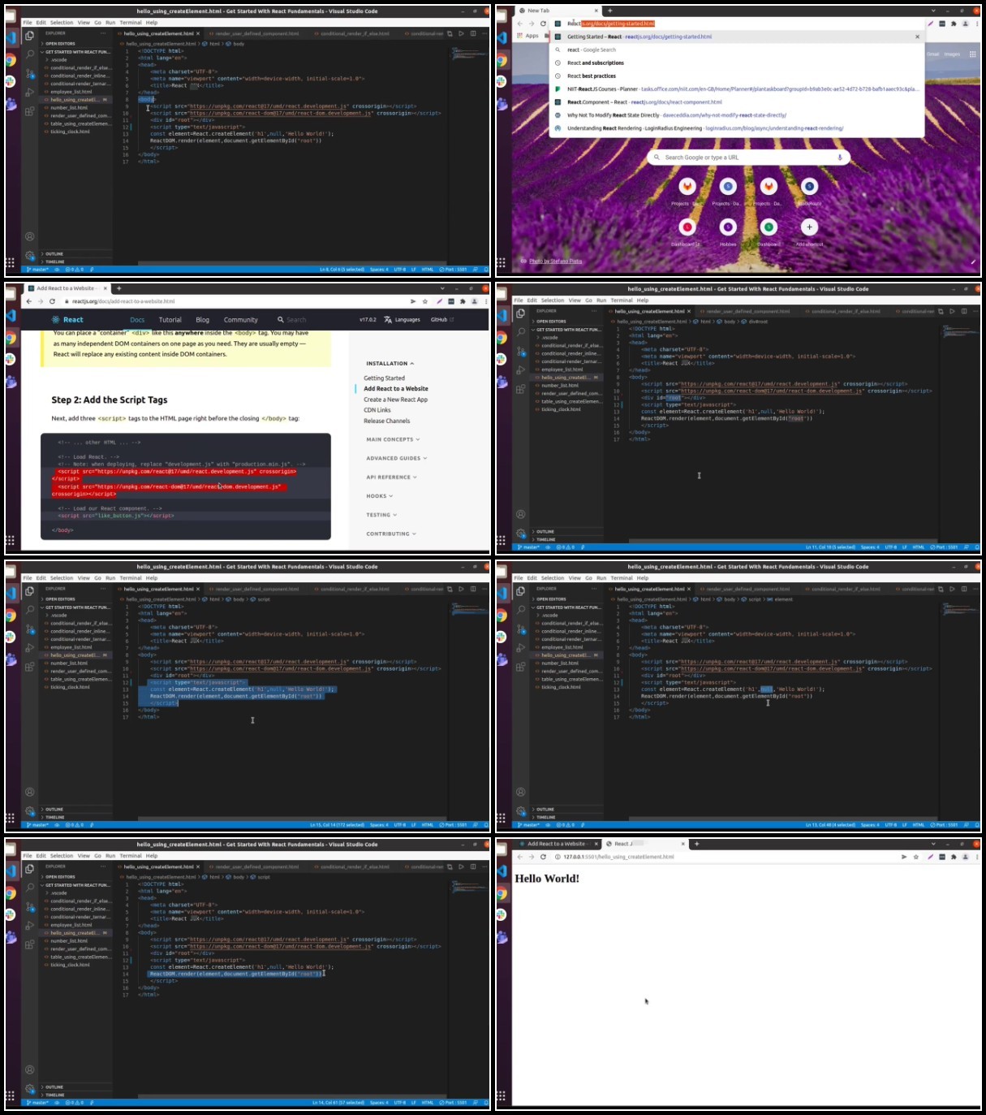Image resolution: width=986 pixels, height=1115 pixels.
Task: Open 'Create a New React App' in docs sidebar
Action: click(x=396, y=400)
